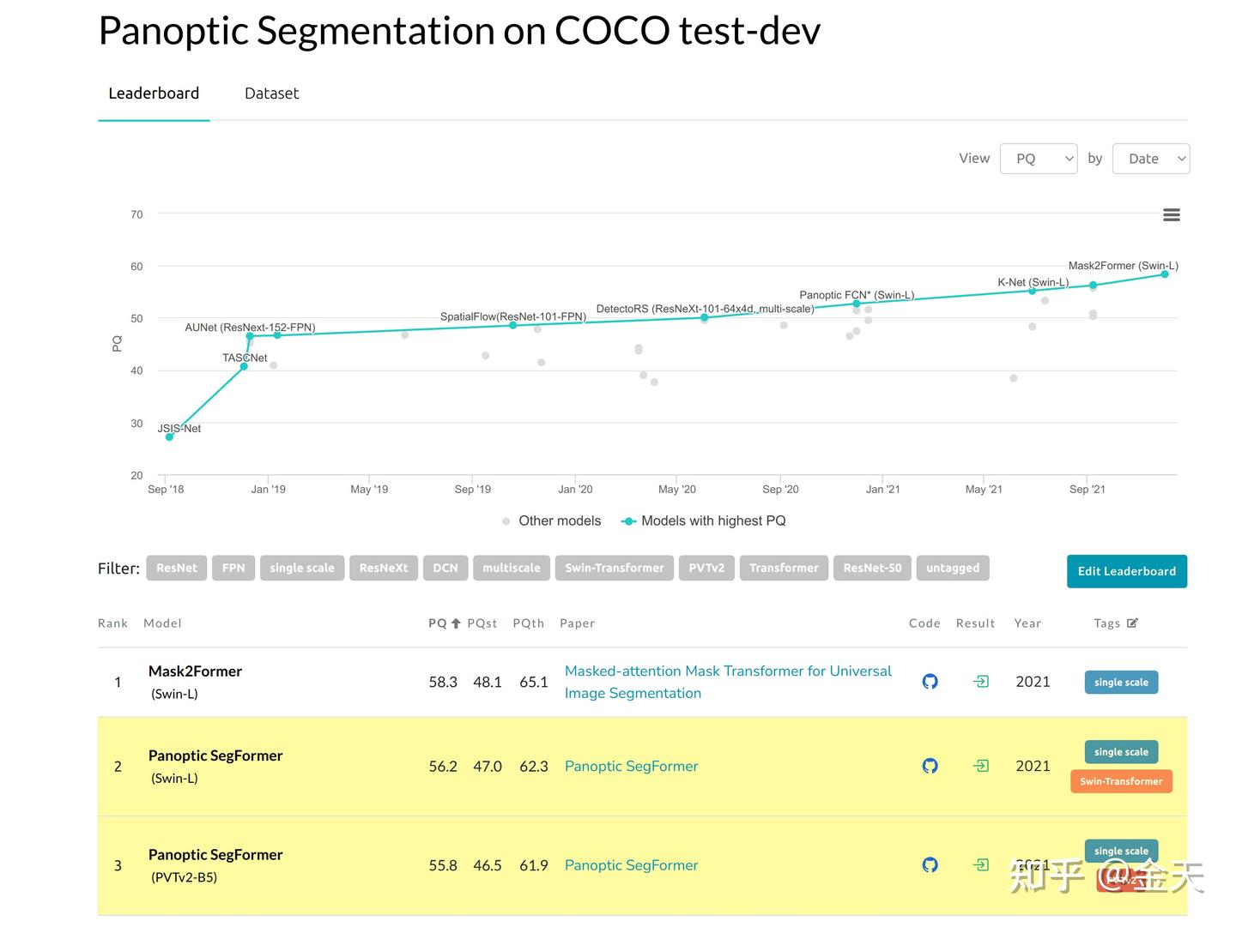
Task: Click the result export icon for Mask2Former row
Action: tap(980, 681)
